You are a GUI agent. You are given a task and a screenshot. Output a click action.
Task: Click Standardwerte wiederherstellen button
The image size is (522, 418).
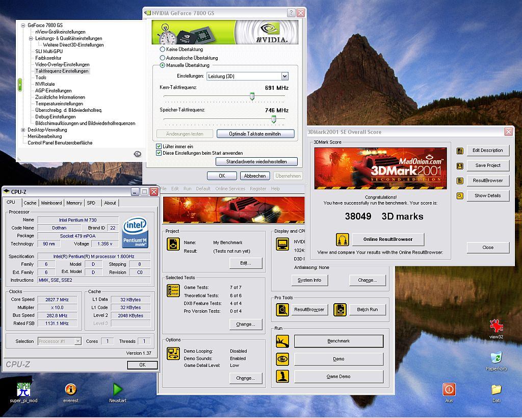(256, 162)
